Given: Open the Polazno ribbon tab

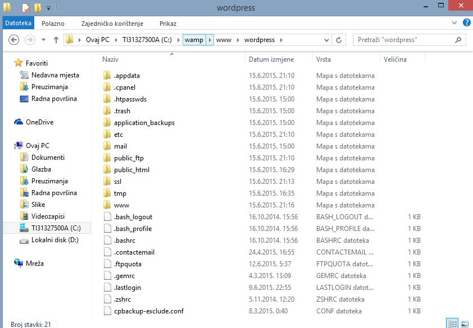Looking at the screenshot, I should tap(53, 24).
